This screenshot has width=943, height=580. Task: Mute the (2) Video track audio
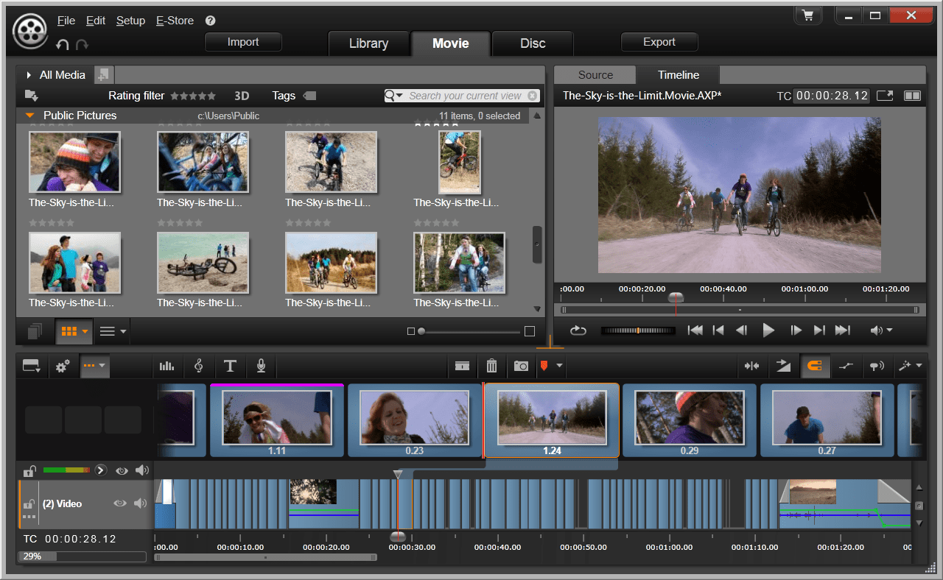pyautogui.click(x=139, y=503)
